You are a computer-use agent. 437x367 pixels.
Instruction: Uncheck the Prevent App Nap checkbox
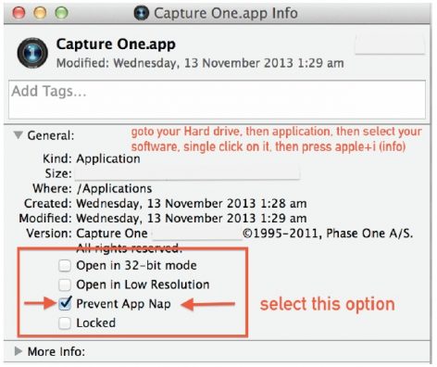[65, 303]
